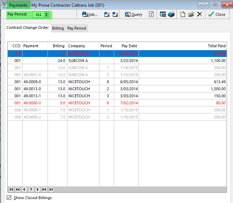The image size is (233, 203).
Task: Select the selected row paid 500.00
Action: pyautogui.click(x=117, y=54)
